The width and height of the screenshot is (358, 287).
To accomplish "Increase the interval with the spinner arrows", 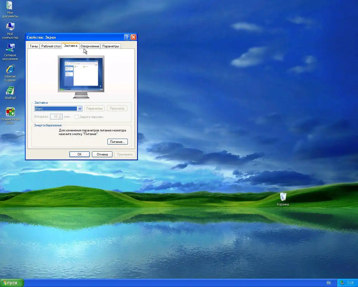I will tap(60, 115).
